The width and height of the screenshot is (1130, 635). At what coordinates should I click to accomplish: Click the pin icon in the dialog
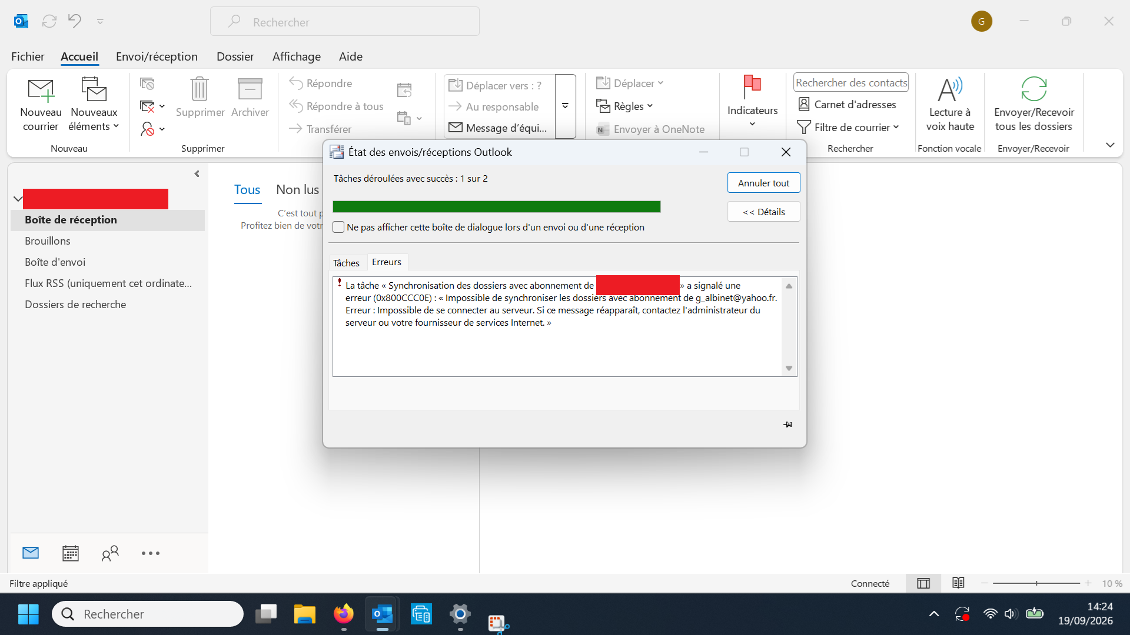(787, 425)
